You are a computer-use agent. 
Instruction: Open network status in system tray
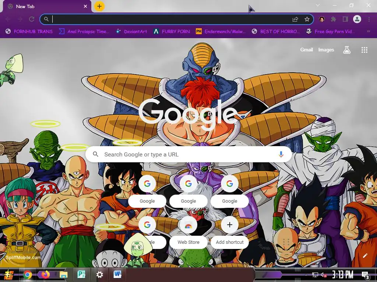315,275
